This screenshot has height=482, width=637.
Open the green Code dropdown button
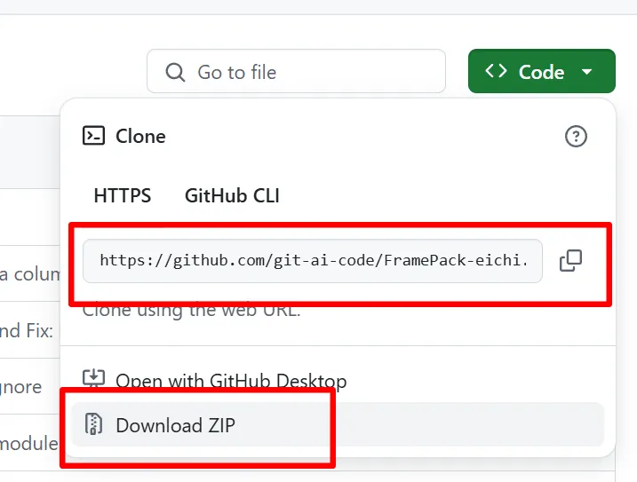tap(542, 72)
